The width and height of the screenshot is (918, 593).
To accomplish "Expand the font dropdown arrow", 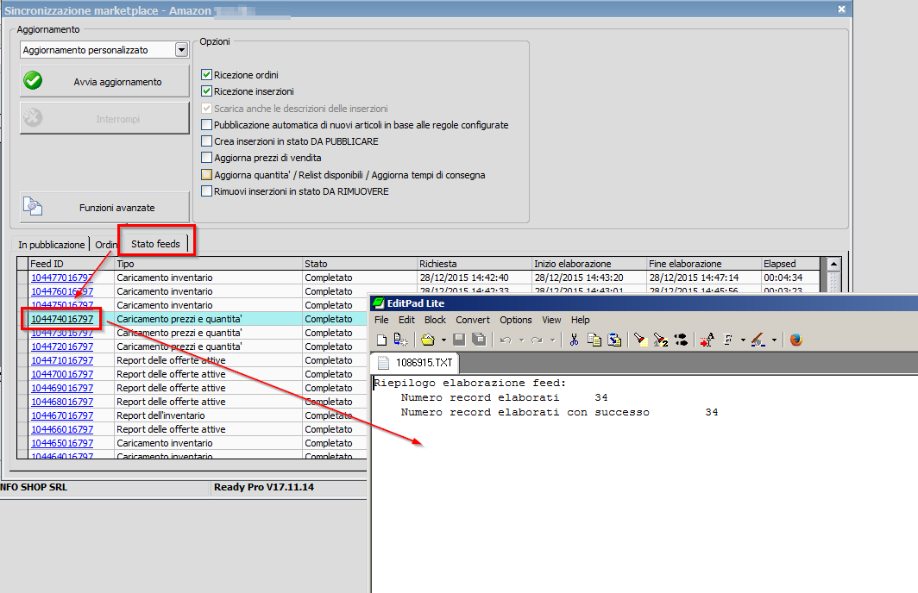I will point(743,340).
